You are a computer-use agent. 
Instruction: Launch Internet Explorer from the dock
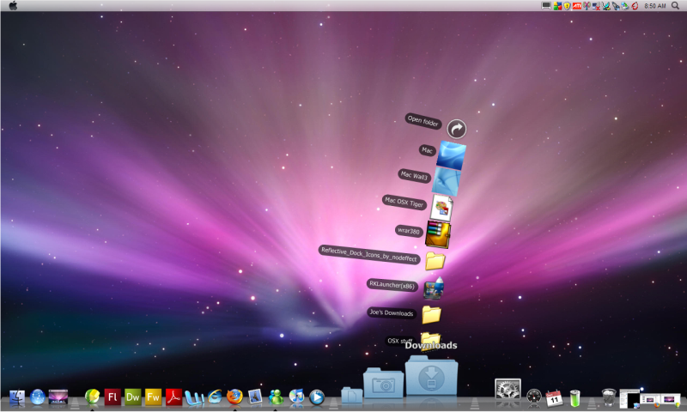pyautogui.click(x=215, y=397)
